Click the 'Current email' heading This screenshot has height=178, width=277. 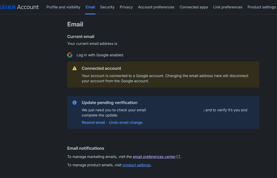(x=81, y=37)
